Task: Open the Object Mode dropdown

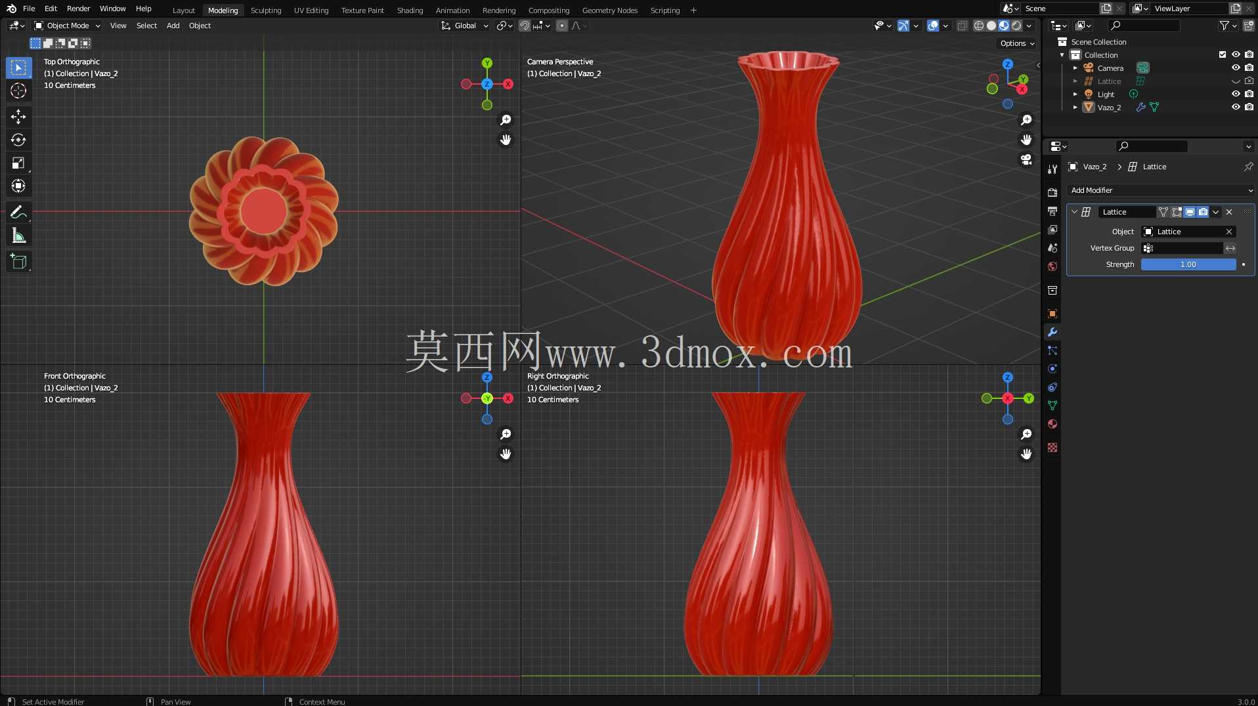Action: pyautogui.click(x=67, y=26)
